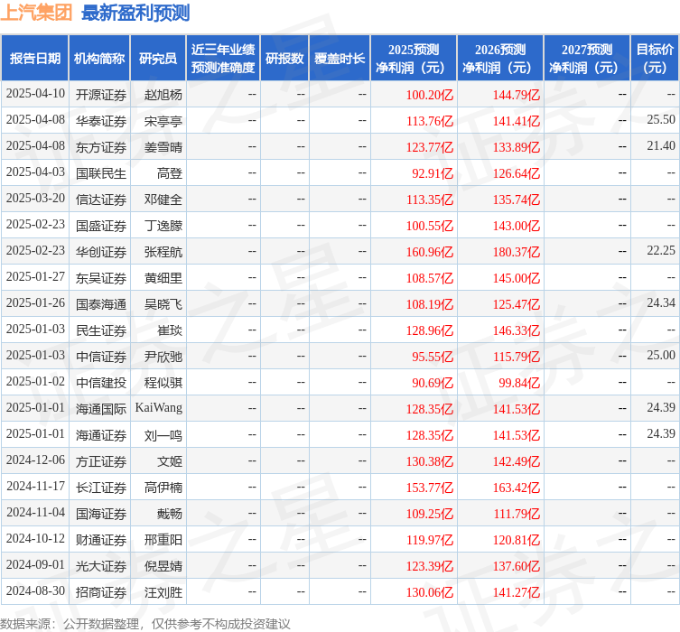Click 国盛证券 institution cell
This screenshot has width=680, height=632.
100,226
